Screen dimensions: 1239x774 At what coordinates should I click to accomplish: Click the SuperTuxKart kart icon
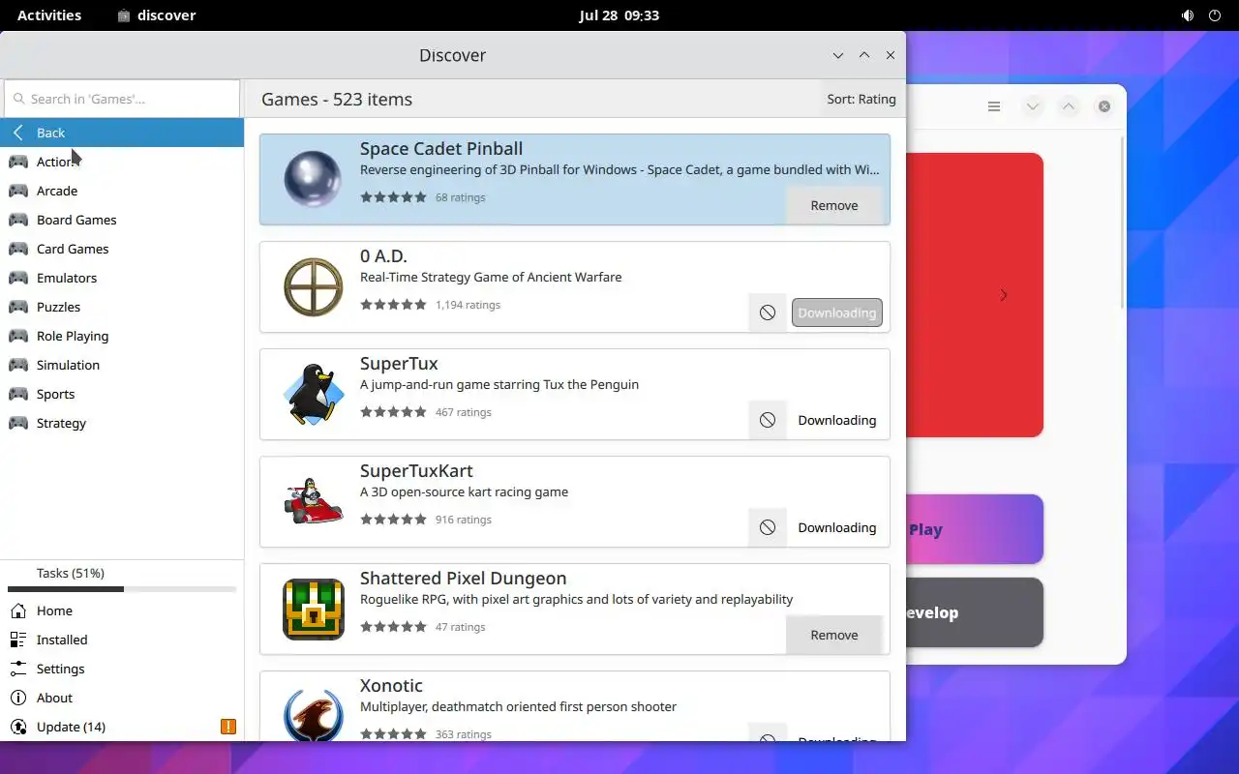[x=313, y=501]
